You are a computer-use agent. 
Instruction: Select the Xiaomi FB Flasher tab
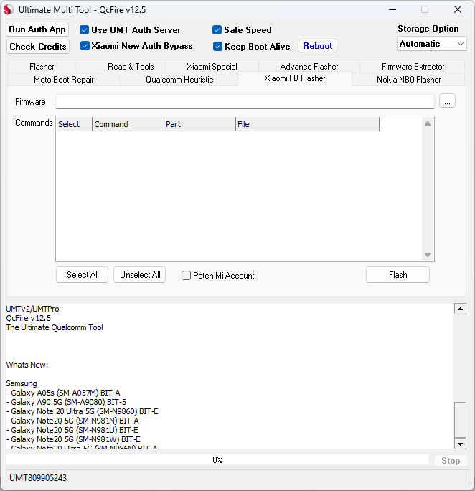(294, 78)
